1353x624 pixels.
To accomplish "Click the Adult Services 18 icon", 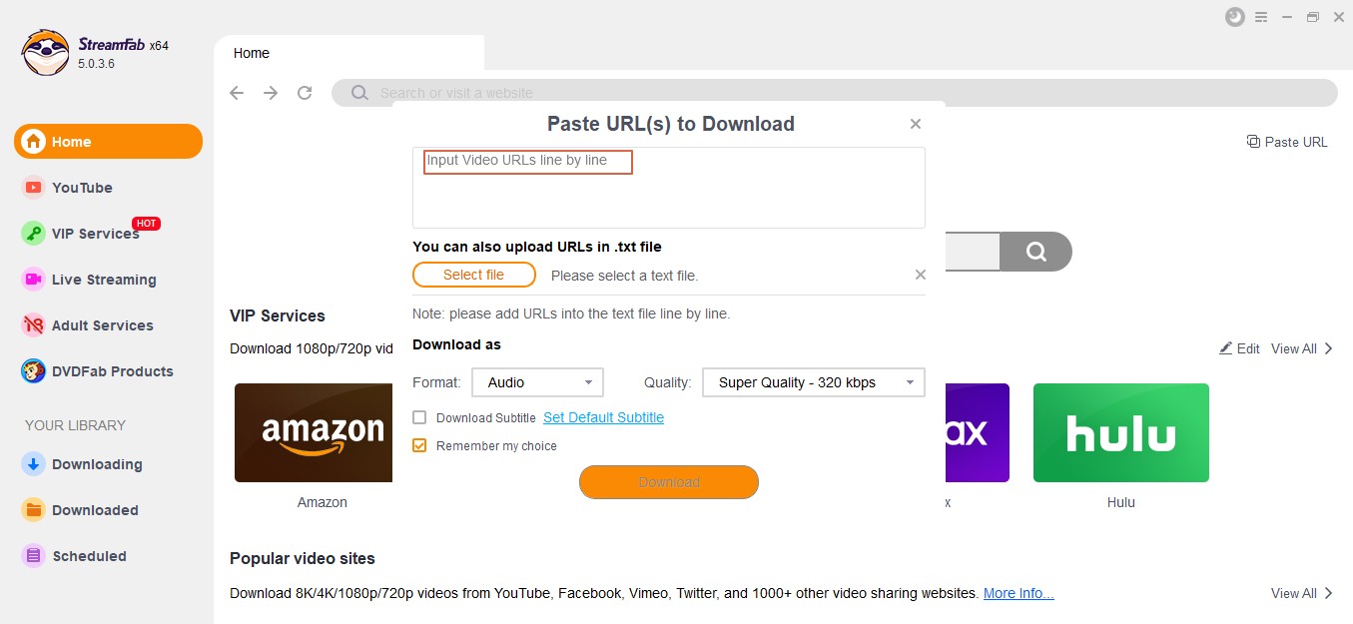I will pyautogui.click(x=34, y=325).
